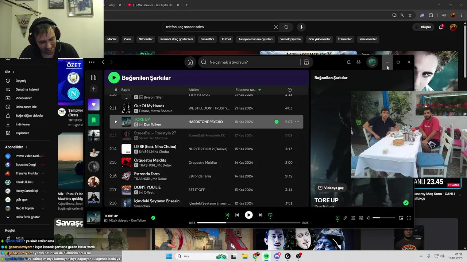467x262 pixels.
Task: Select song Out Of My Hands
Action: pos(149,106)
